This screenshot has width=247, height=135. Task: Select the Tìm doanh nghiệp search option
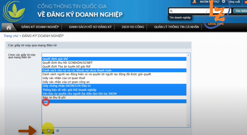(x=180, y=18)
